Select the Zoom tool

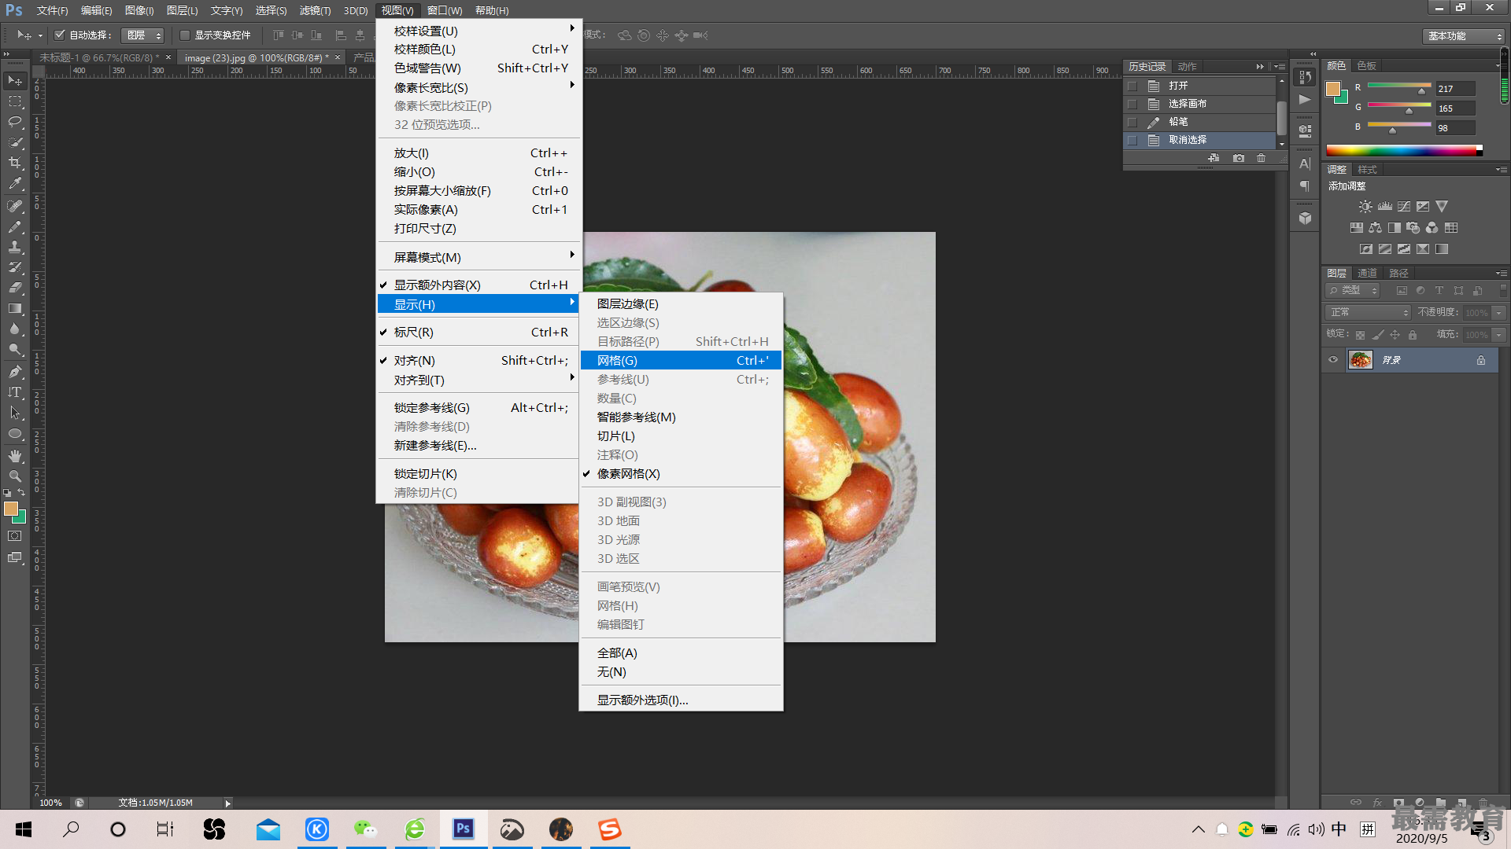[x=15, y=476]
